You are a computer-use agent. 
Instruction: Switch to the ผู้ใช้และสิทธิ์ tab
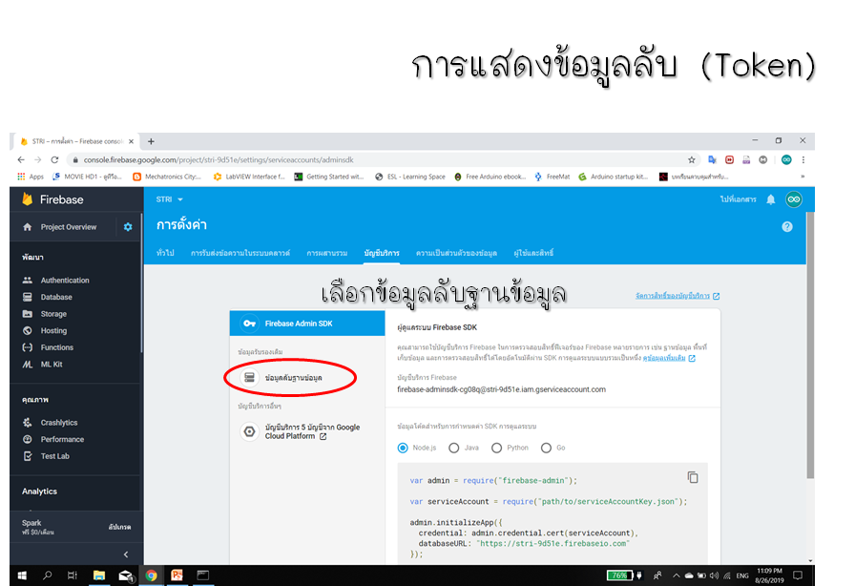point(533,253)
